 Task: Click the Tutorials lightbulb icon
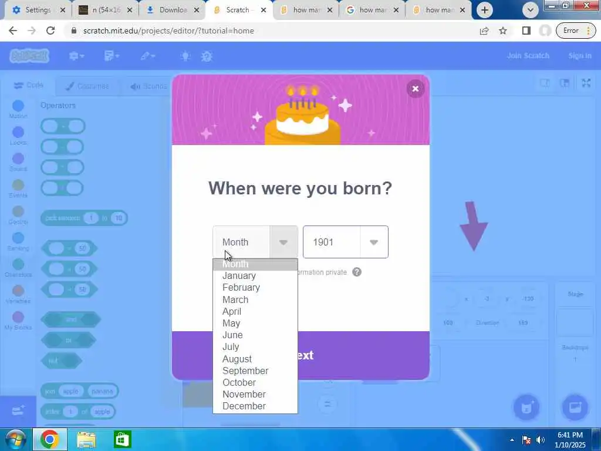185,56
